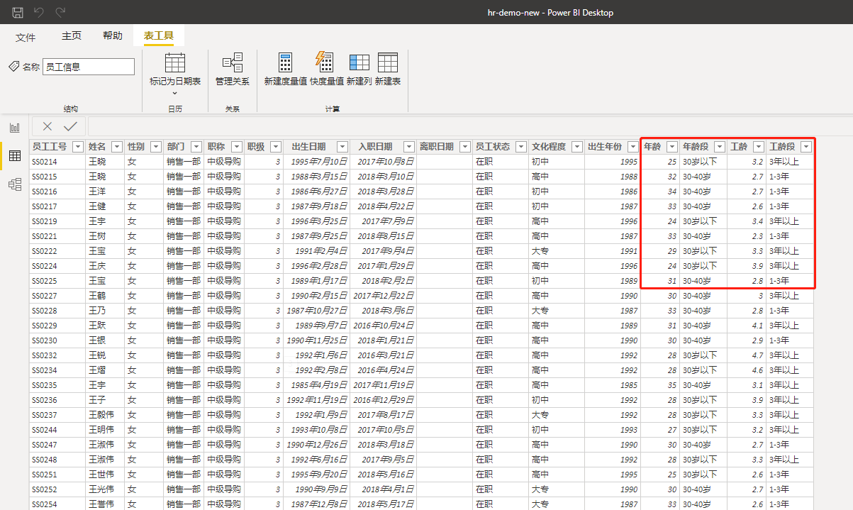Click the Undo arrow icon
Viewport: 853px width, 510px height.
(x=39, y=12)
